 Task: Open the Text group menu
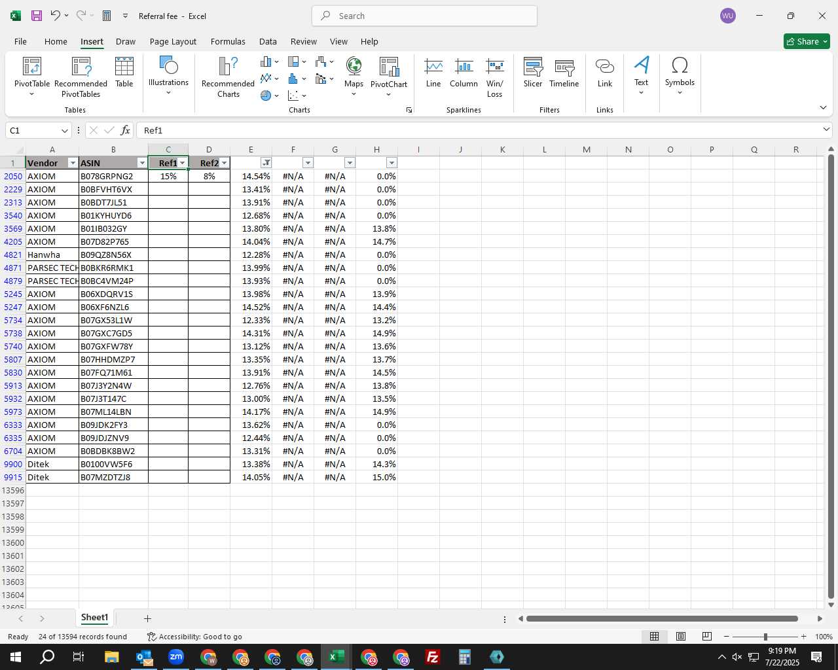pos(642,75)
